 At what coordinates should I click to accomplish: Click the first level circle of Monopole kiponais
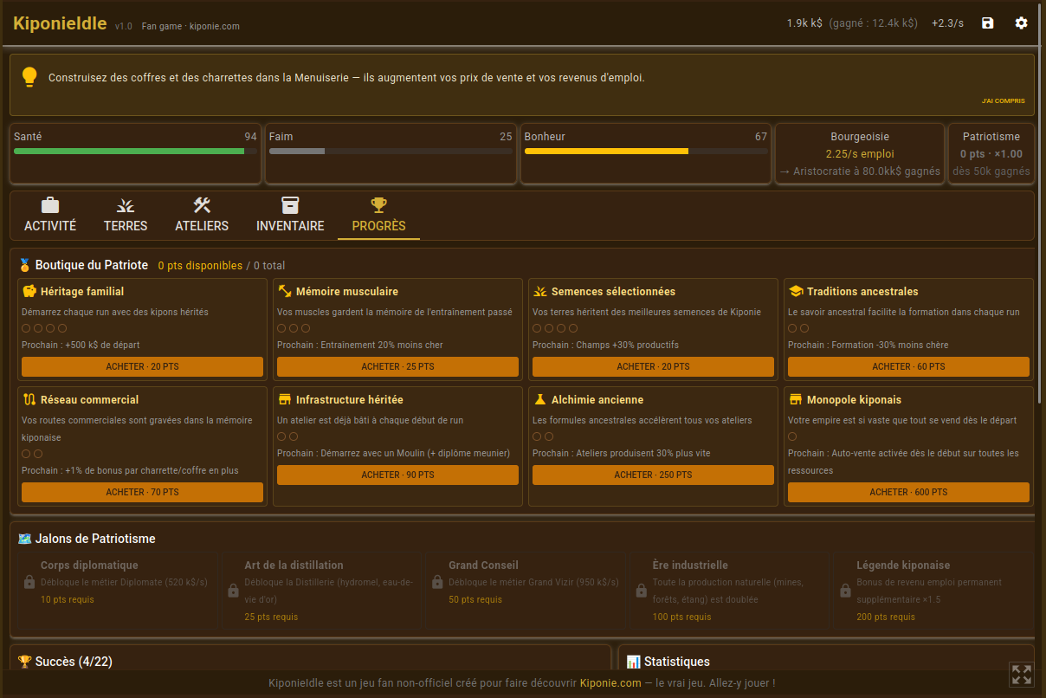(792, 436)
